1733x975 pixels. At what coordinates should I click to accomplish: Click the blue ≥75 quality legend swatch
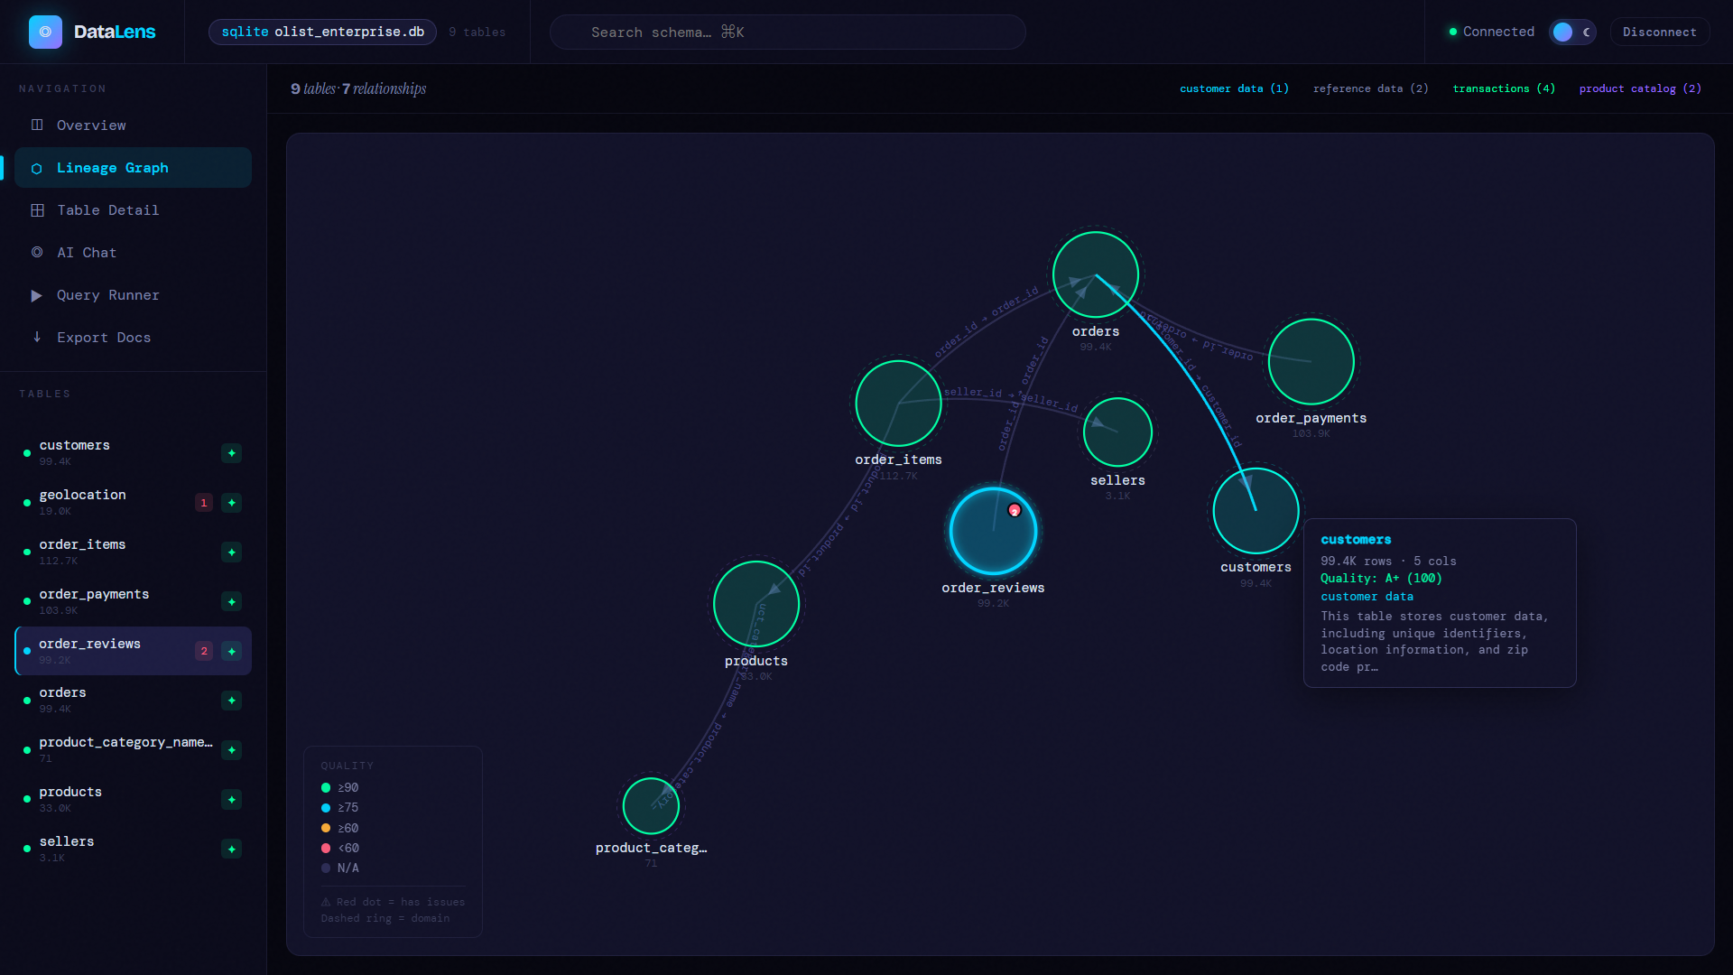pyautogui.click(x=326, y=808)
